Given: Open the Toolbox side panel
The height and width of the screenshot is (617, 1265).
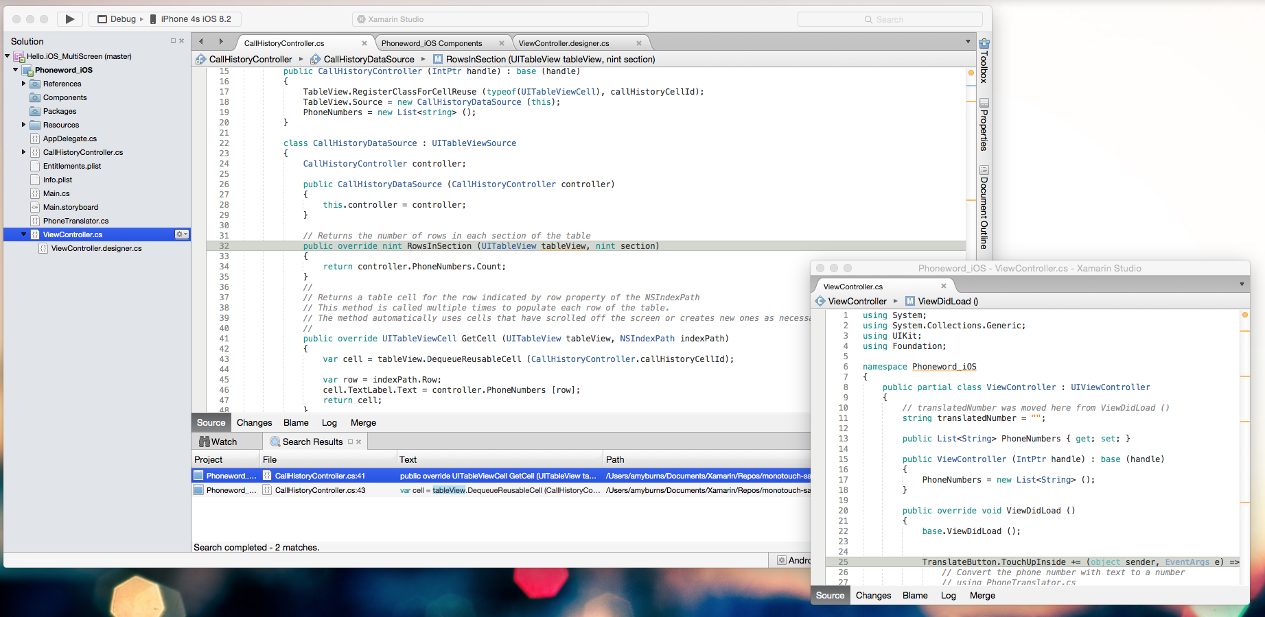Looking at the screenshot, I should tap(984, 61).
